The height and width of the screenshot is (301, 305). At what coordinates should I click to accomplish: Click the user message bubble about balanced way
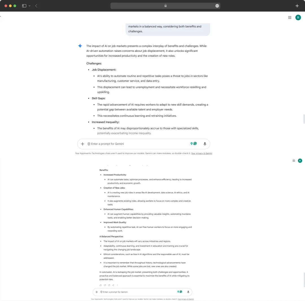point(168,29)
